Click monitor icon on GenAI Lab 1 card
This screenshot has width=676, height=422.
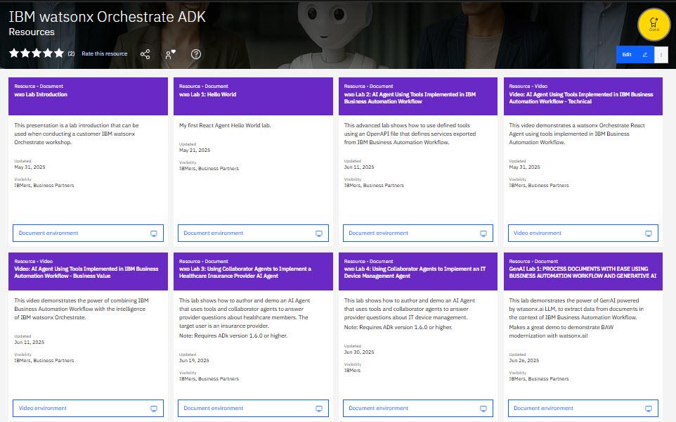click(x=649, y=409)
